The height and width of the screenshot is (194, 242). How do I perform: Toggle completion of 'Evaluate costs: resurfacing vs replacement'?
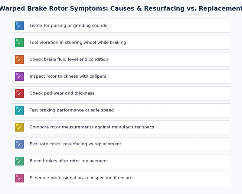[x=75, y=144]
